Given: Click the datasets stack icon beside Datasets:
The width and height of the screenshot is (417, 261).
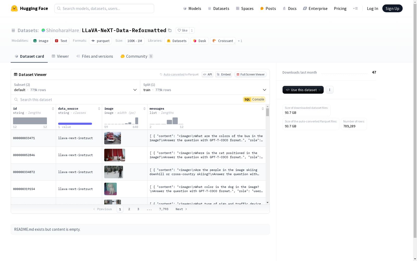Looking at the screenshot, I should (x=13, y=30).
